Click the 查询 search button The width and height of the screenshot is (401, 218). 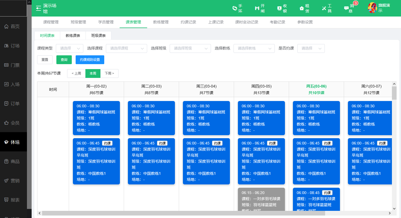[64, 59]
